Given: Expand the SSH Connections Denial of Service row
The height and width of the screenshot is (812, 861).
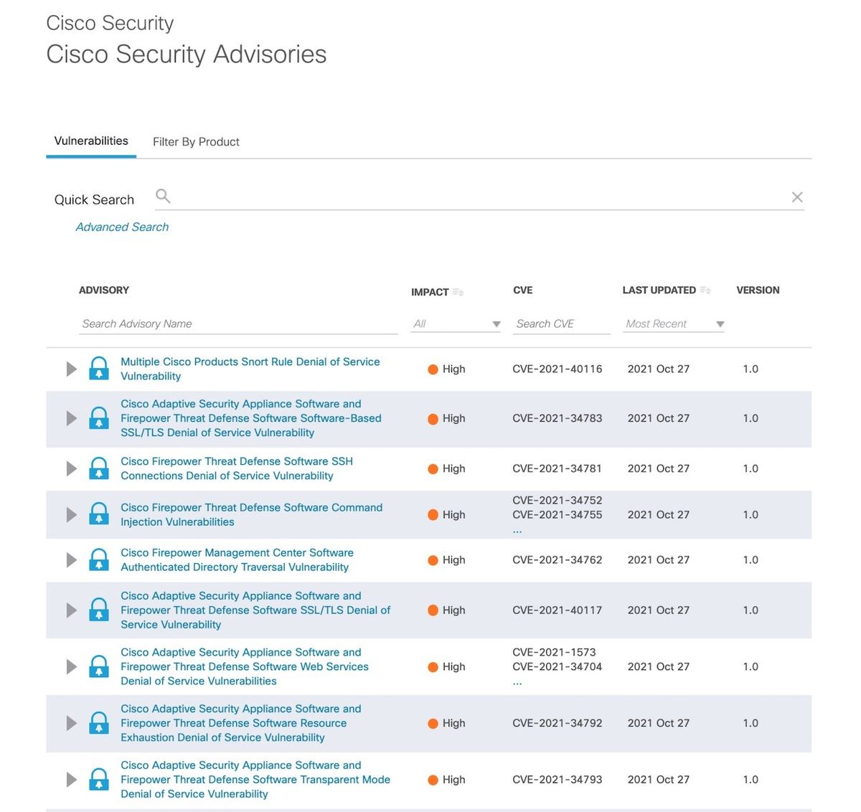Looking at the screenshot, I should tap(71, 468).
